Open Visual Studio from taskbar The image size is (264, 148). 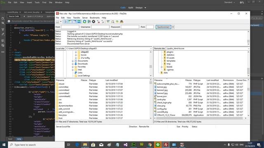click(x=125, y=145)
